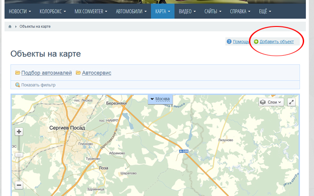The width and height of the screenshot is (314, 196).
Task: Open the АВТОМОБИЛИ menu
Action: [x=131, y=11]
